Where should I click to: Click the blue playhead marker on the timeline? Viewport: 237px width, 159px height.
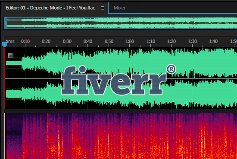pos(5,45)
